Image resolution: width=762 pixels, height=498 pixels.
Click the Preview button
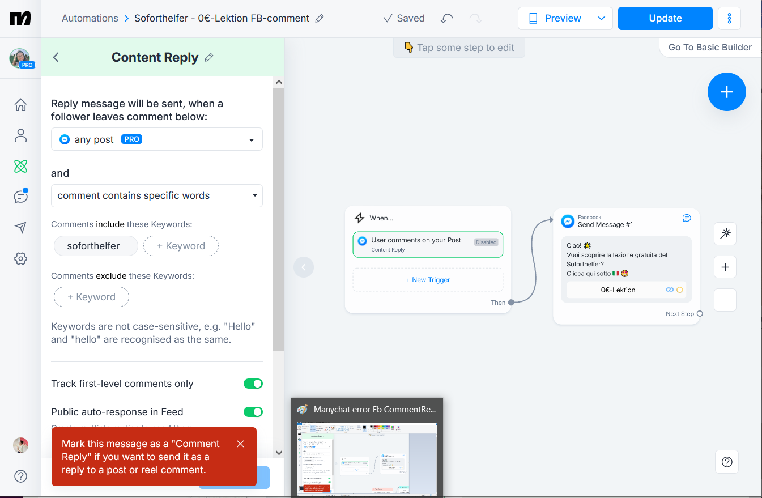554,18
